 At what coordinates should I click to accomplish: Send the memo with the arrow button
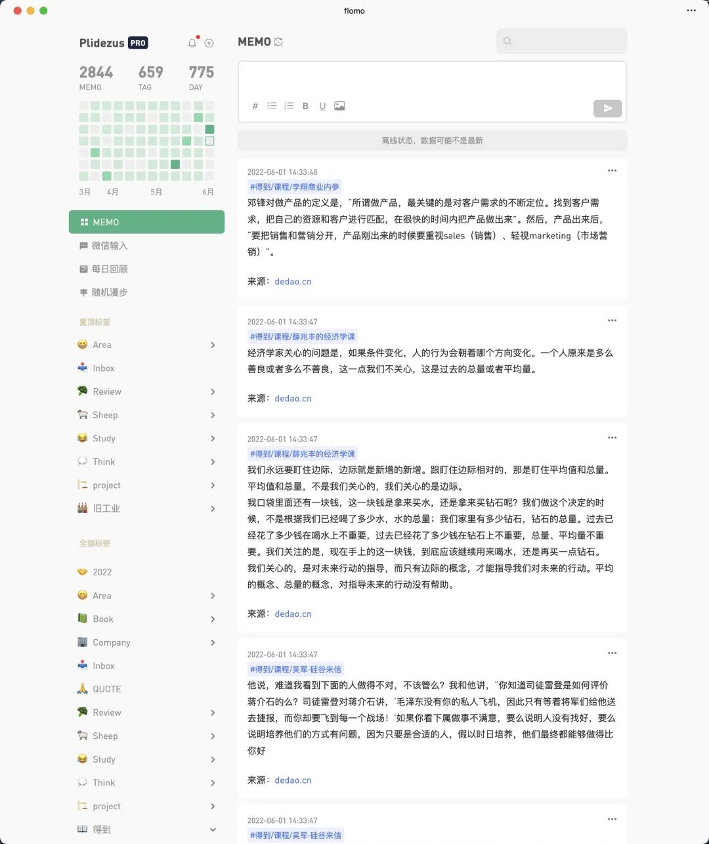pos(607,108)
